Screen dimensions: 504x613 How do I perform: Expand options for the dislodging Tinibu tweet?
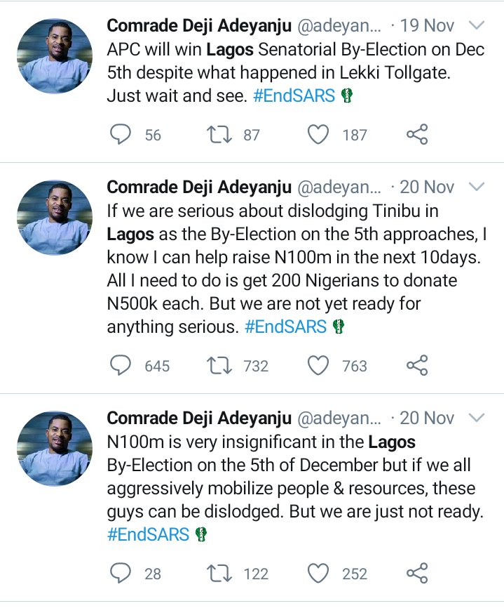coord(477,187)
